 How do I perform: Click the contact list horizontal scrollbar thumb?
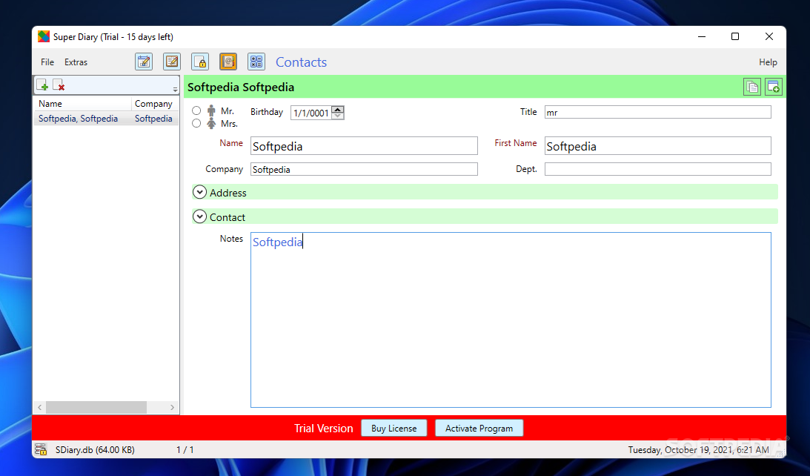pyautogui.click(x=96, y=407)
